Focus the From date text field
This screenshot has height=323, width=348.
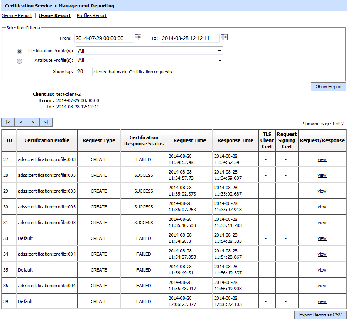(x=104, y=38)
